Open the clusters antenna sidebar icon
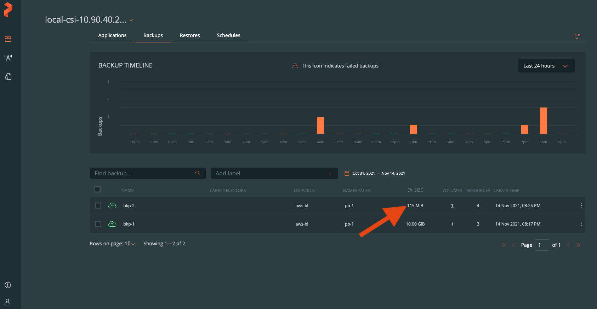 pos(8,58)
